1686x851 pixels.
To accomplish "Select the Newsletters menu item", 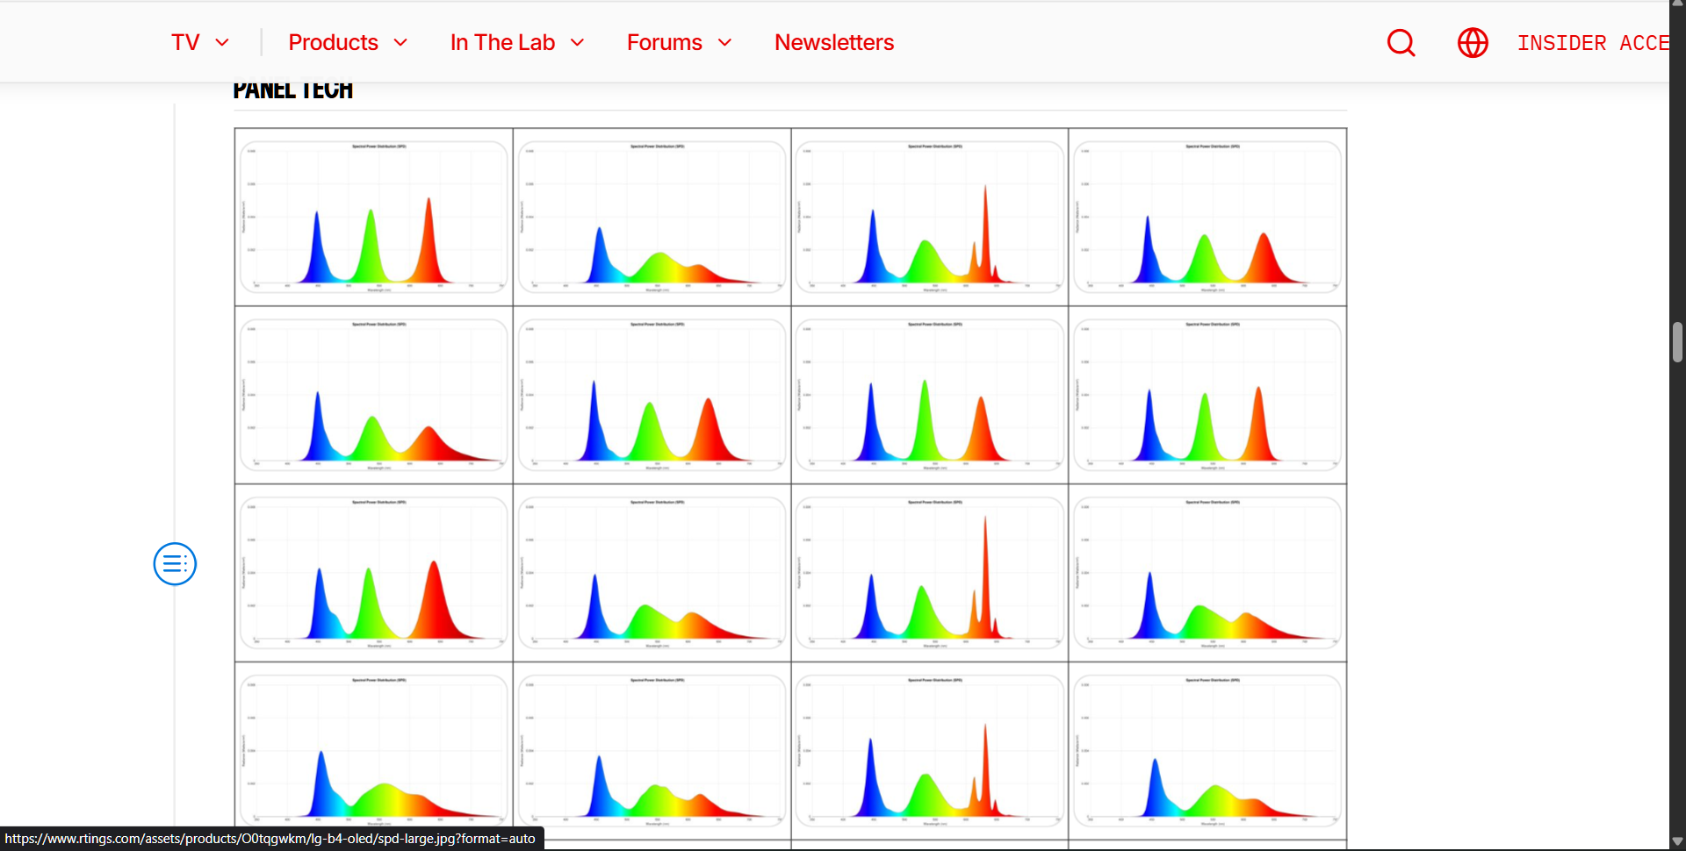I will click(x=833, y=42).
